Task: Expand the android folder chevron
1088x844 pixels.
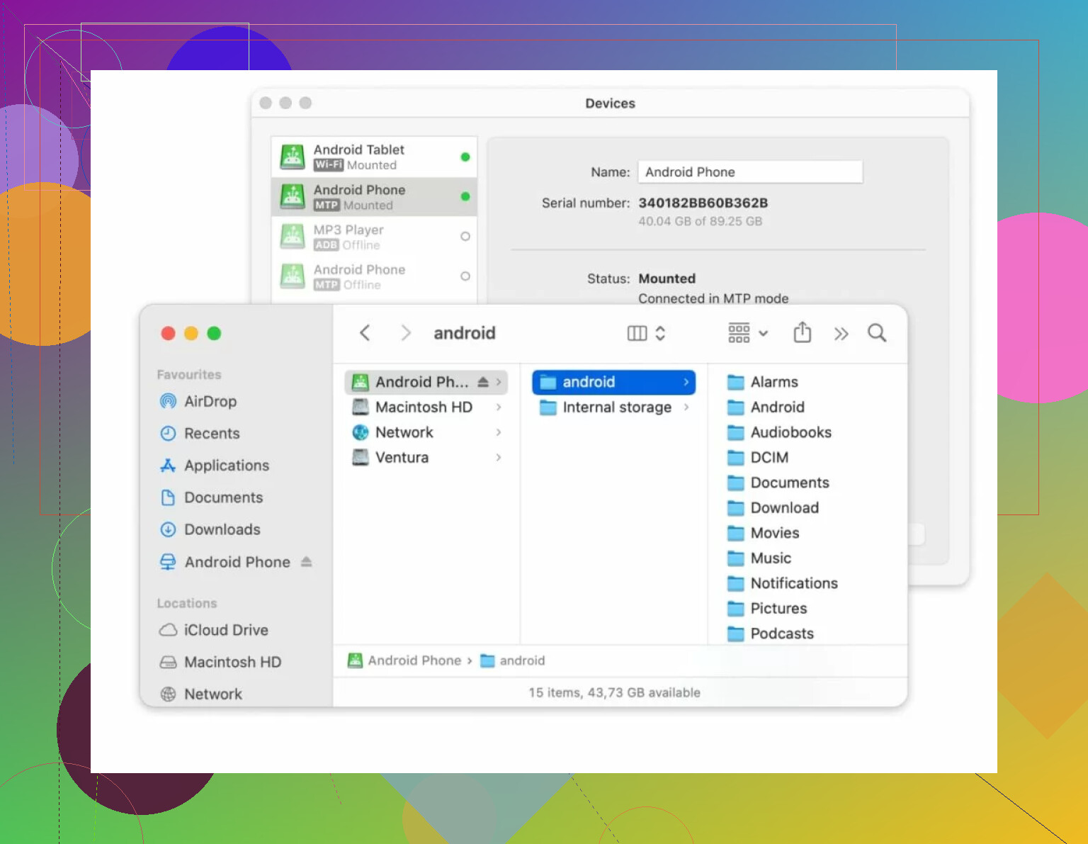Action: click(x=686, y=382)
